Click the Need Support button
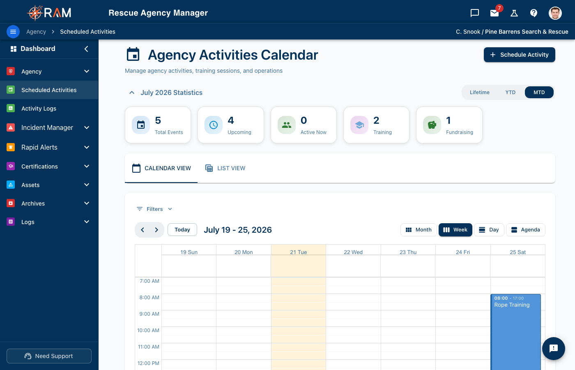Screen dimensions: 575x370 [49, 356]
